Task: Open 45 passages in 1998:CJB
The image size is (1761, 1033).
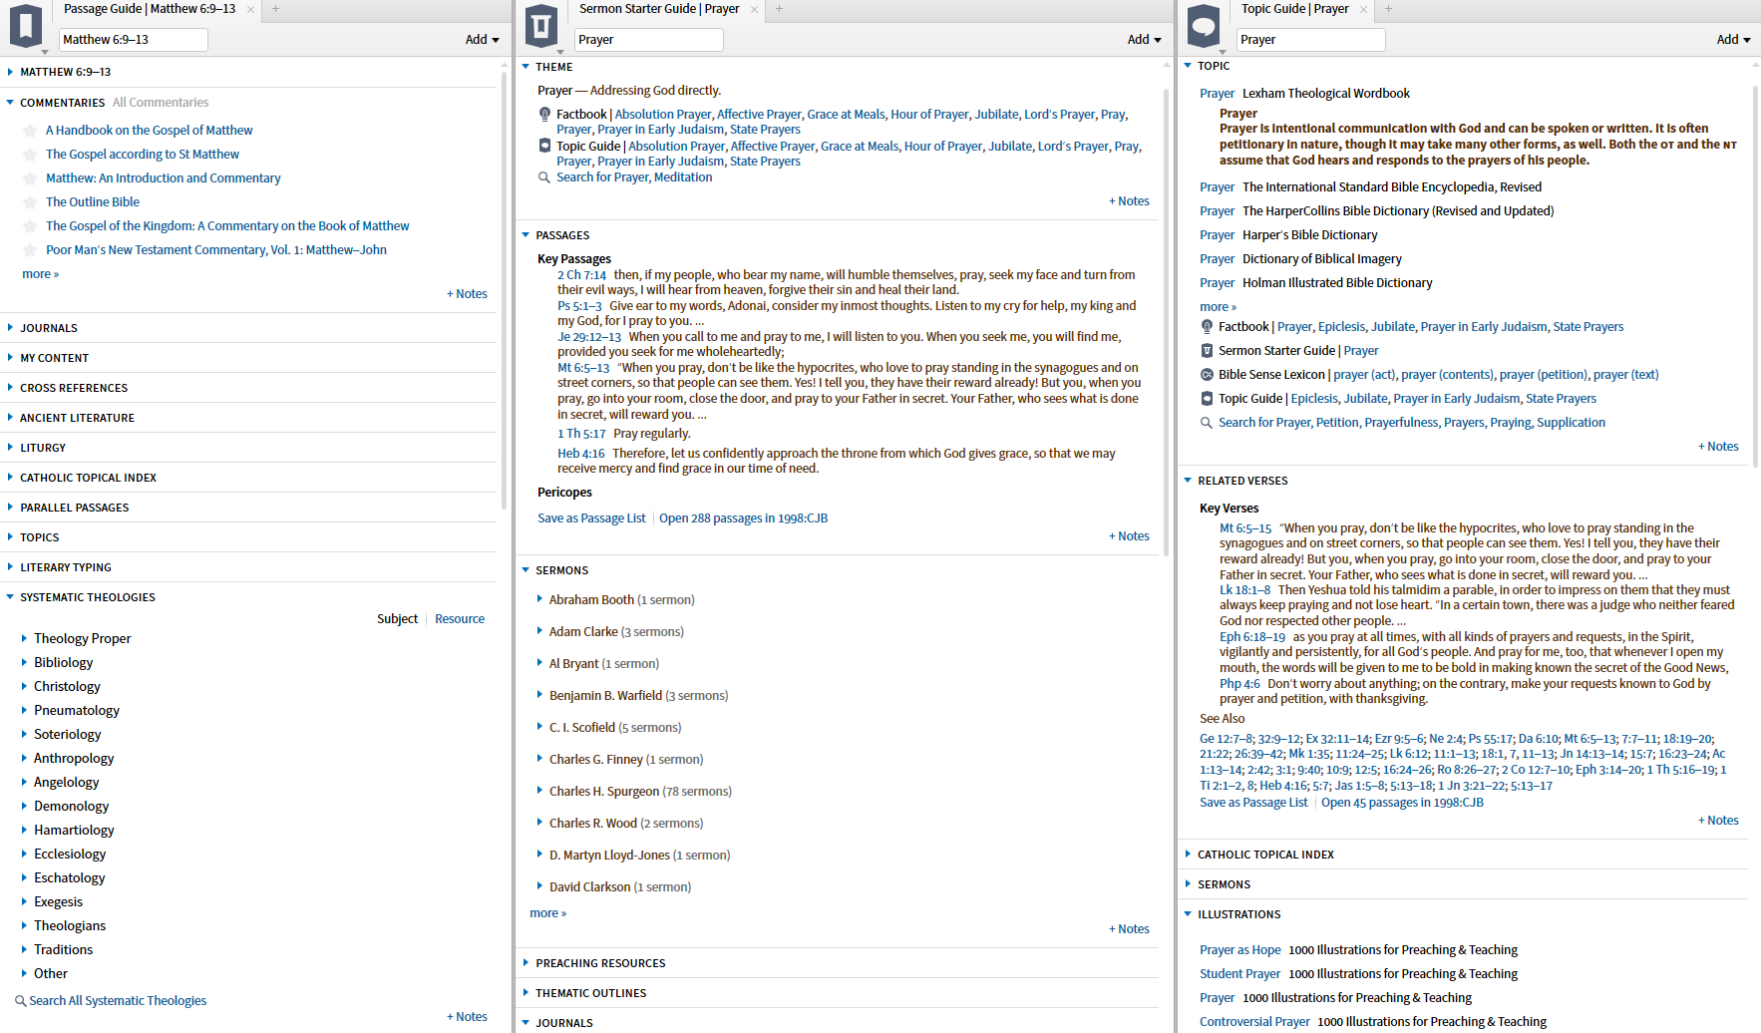Action: [1402, 803]
